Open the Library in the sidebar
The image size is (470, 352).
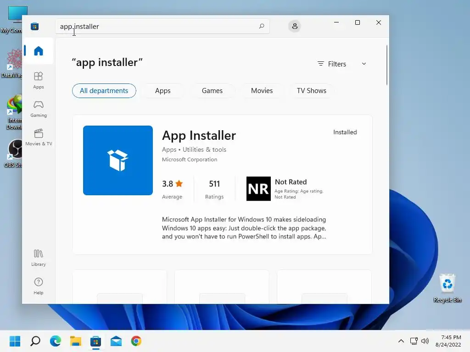pos(39,258)
